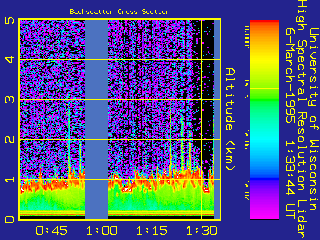320x240 pixels.
Task: Pick the green middle of the colorbar
Action: pyautogui.click(x=264, y=102)
